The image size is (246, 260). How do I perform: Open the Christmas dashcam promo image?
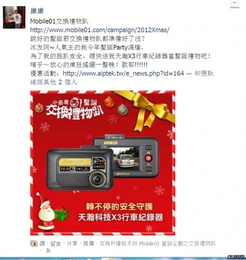pos(103,163)
